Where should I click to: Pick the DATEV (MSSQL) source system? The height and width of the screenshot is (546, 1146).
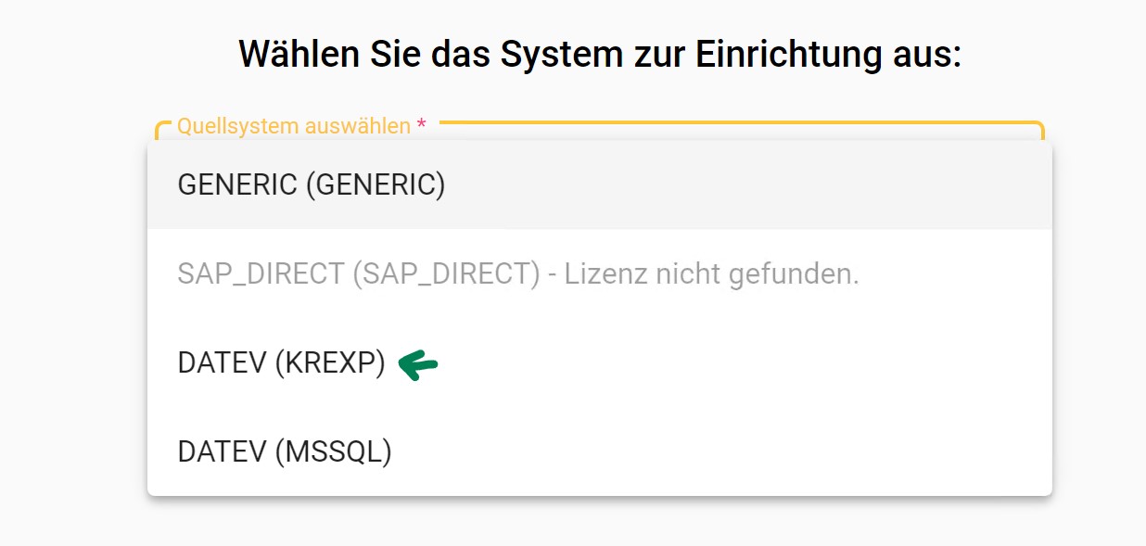point(285,452)
